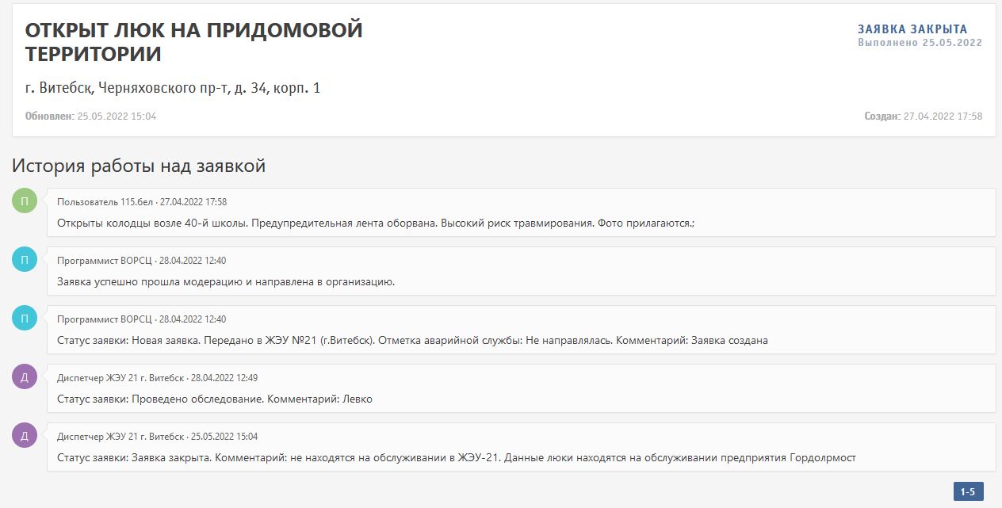The height and width of the screenshot is (508, 1002).
Task: Click the 'Диспетчер ЖЭУ 21' author dated 28.04.2022 12:49
Action: tap(120, 378)
